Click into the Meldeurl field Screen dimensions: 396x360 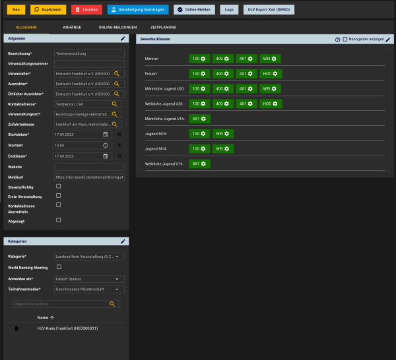tap(89, 177)
